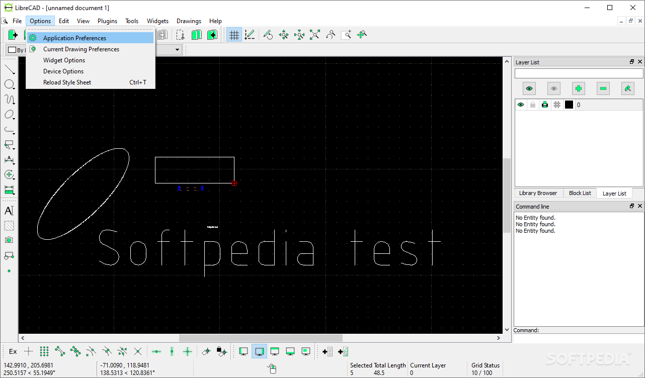This screenshot has height=378, width=645.
Task: Select the Hatch tool
Action: pyautogui.click(x=9, y=226)
